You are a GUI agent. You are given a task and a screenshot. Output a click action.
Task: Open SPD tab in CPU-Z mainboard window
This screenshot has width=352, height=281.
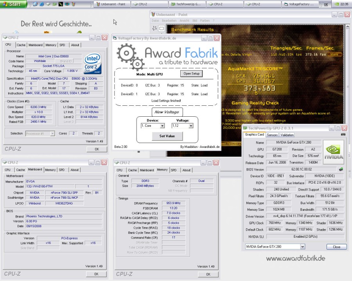[62, 170]
